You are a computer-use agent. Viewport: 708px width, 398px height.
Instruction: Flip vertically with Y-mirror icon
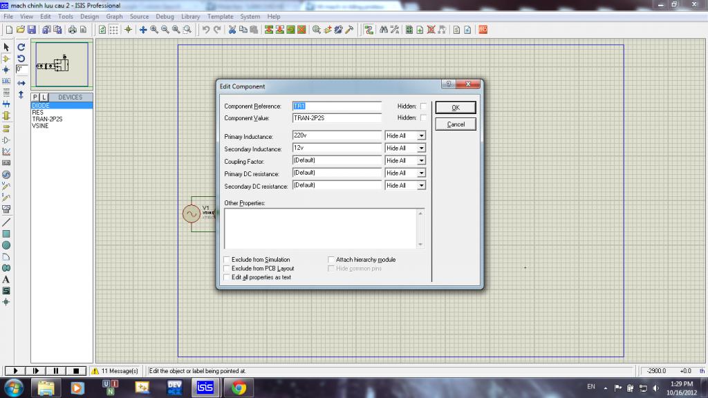tap(21, 95)
